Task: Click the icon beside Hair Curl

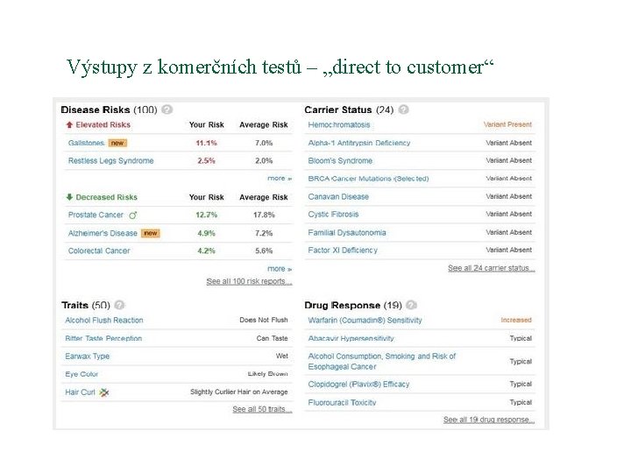Action: tap(104, 392)
